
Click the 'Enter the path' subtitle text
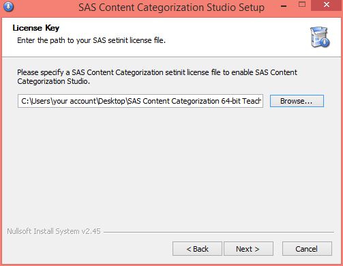[91, 40]
